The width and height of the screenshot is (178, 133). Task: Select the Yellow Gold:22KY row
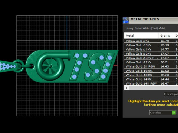coord(151,62)
